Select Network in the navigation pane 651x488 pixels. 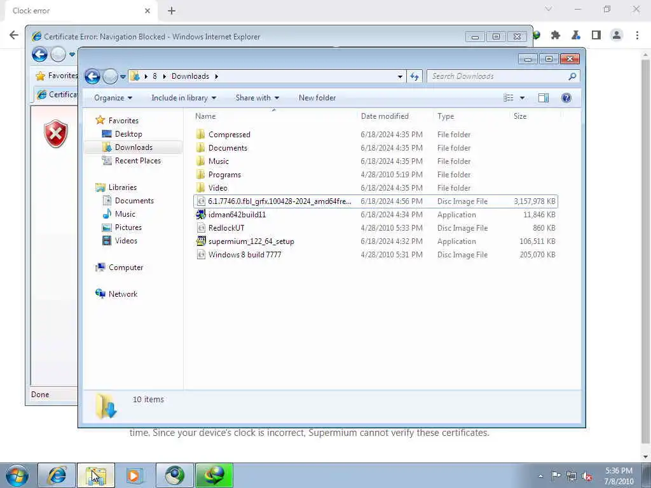tap(123, 294)
